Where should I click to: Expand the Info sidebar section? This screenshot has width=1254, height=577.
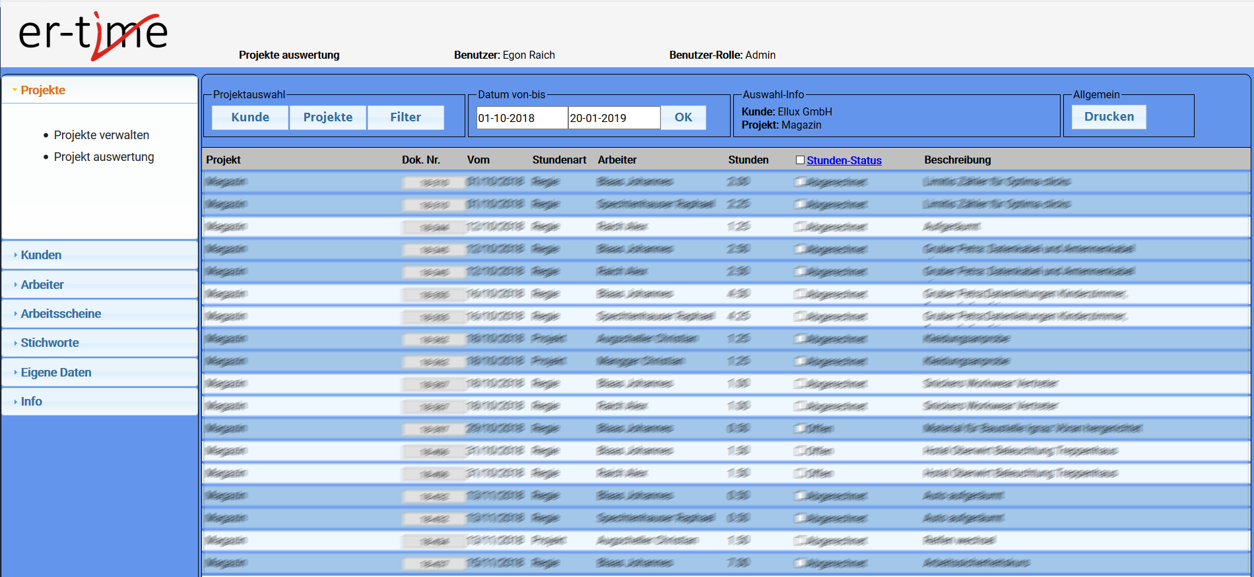tap(31, 402)
